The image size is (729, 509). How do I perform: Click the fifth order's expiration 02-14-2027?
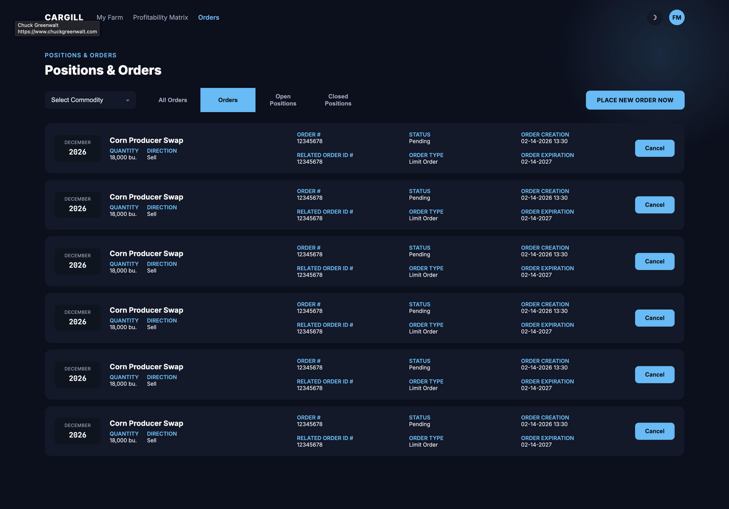[536, 388]
